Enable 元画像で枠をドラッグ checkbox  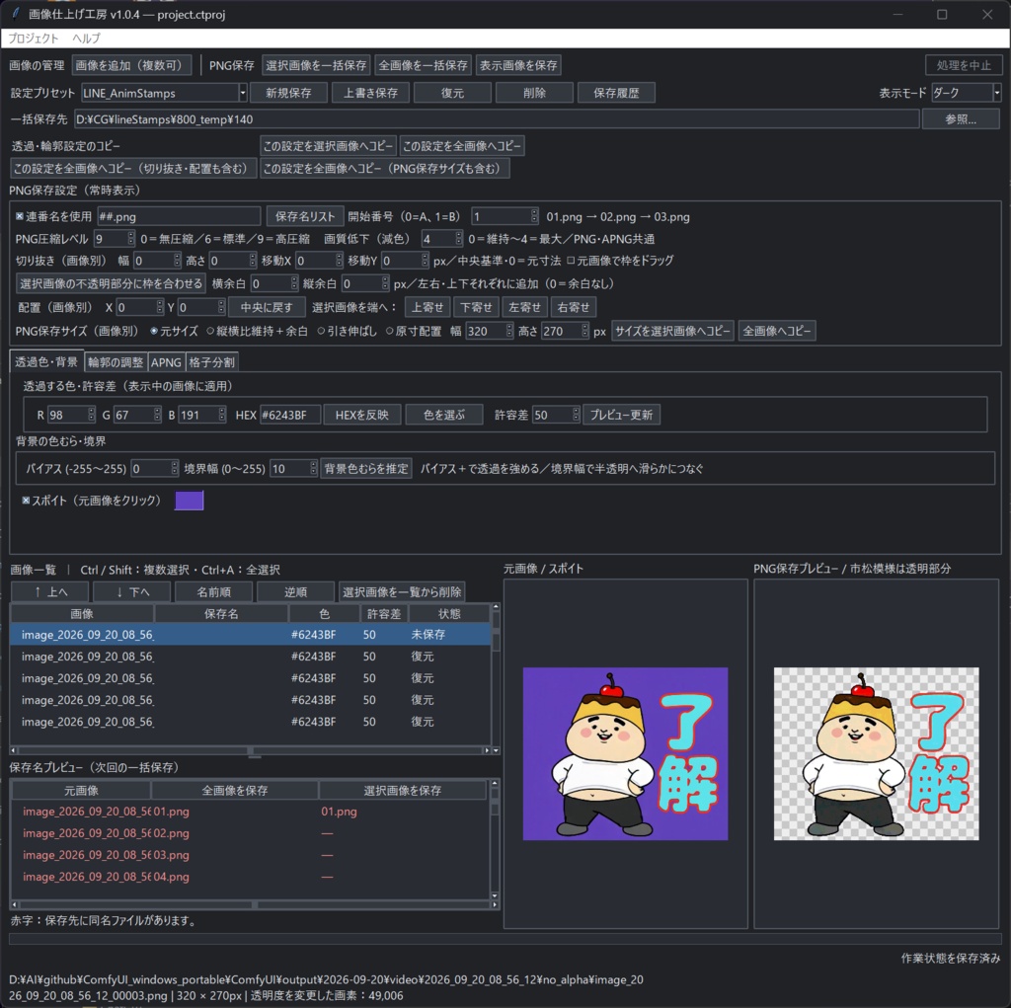[570, 261]
